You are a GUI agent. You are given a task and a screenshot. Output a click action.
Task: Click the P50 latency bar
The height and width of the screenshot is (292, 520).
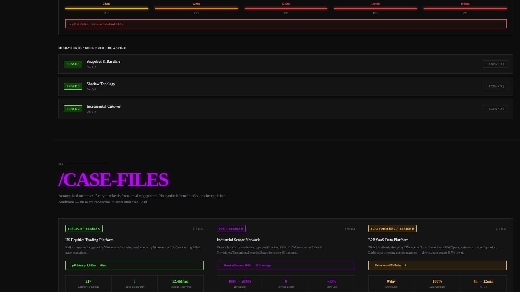107,8
